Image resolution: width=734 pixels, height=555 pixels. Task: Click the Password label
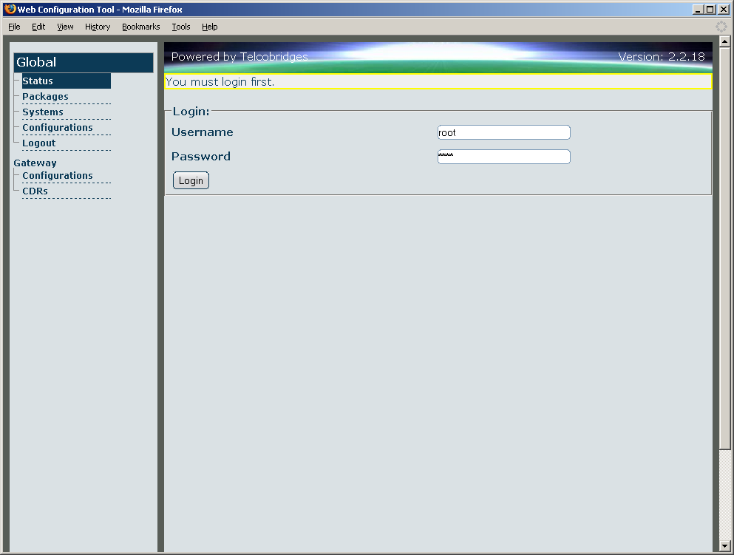pos(201,156)
